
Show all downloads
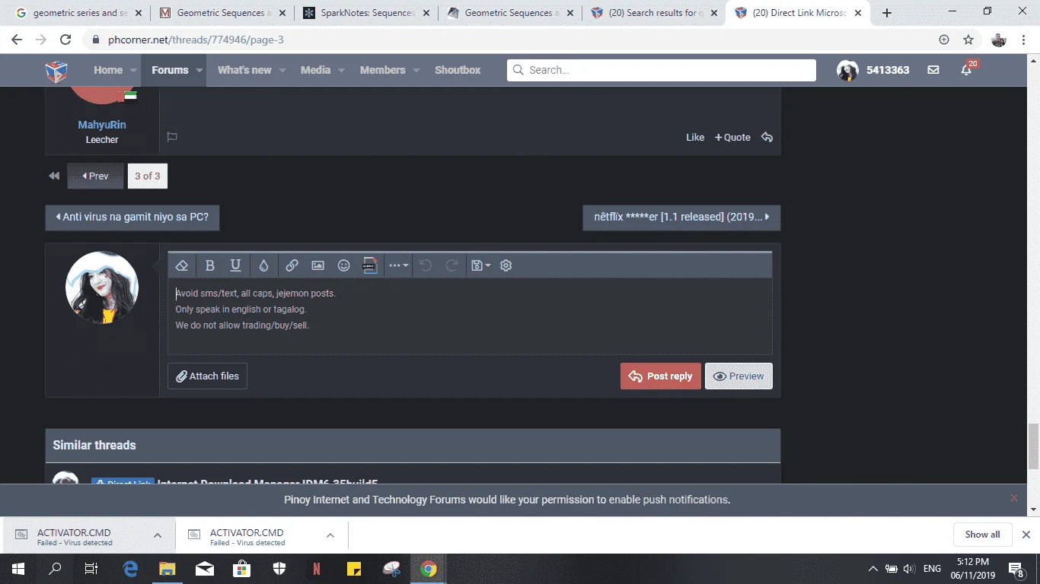point(982,535)
